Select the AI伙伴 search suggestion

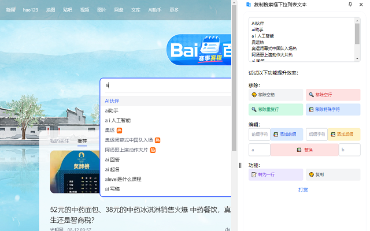click(166, 101)
